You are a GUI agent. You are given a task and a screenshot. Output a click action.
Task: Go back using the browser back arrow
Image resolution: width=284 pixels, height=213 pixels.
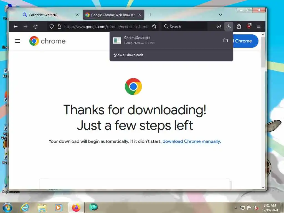[x=16, y=27]
